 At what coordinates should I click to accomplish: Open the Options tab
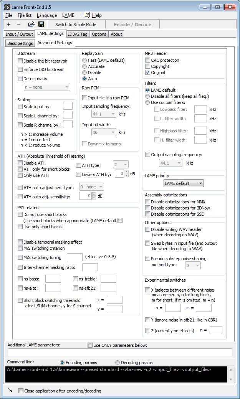(99, 34)
